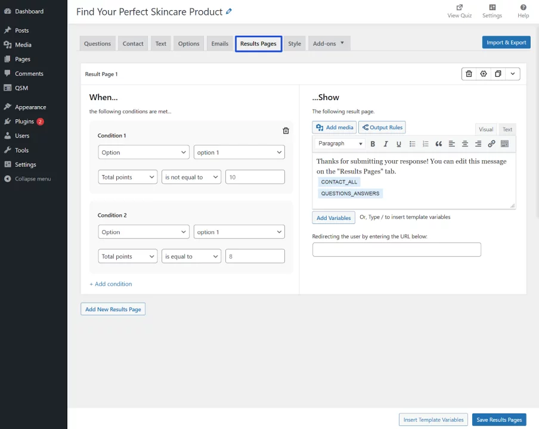Image resolution: width=539 pixels, height=429 pixels.
Task: Delete Condition 1 with trash icon
Action: [x=286, y=130]
